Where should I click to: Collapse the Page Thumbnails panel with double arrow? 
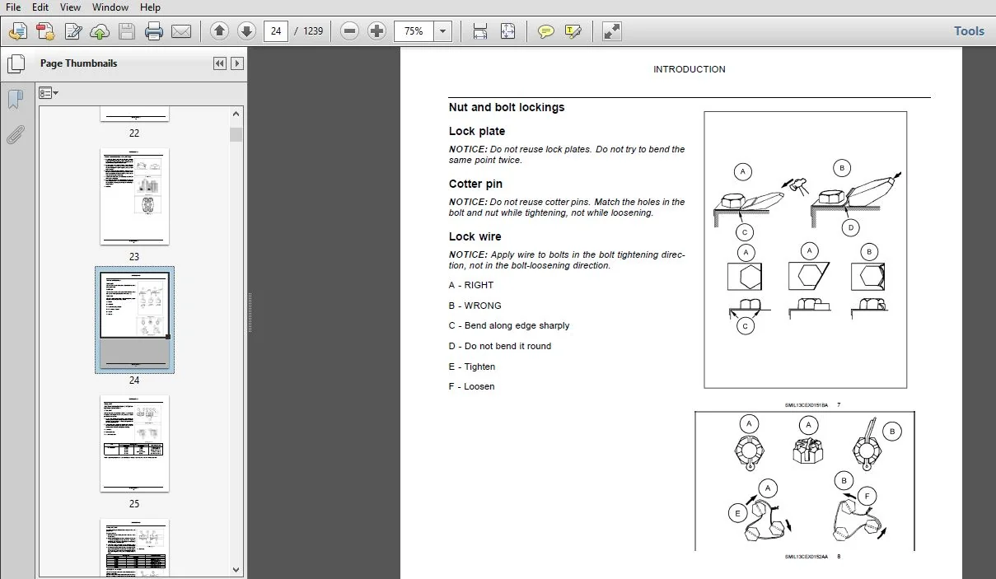click(x=220, y=63)
